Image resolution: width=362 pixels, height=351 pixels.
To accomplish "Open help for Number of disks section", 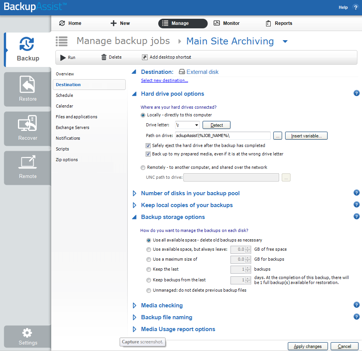I will tap(357, 193).
